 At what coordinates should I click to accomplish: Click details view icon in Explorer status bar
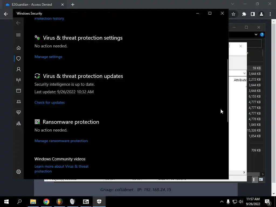click(x=255, y=180)
